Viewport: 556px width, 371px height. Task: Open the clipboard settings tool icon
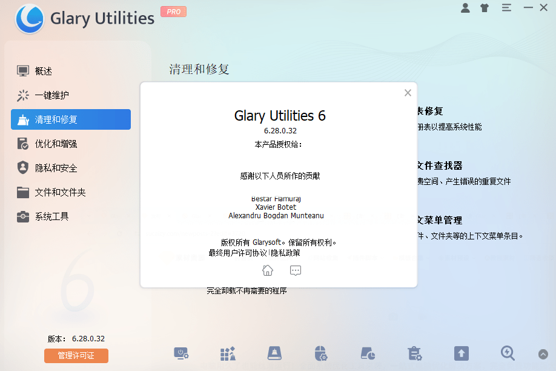pos(414,353)
